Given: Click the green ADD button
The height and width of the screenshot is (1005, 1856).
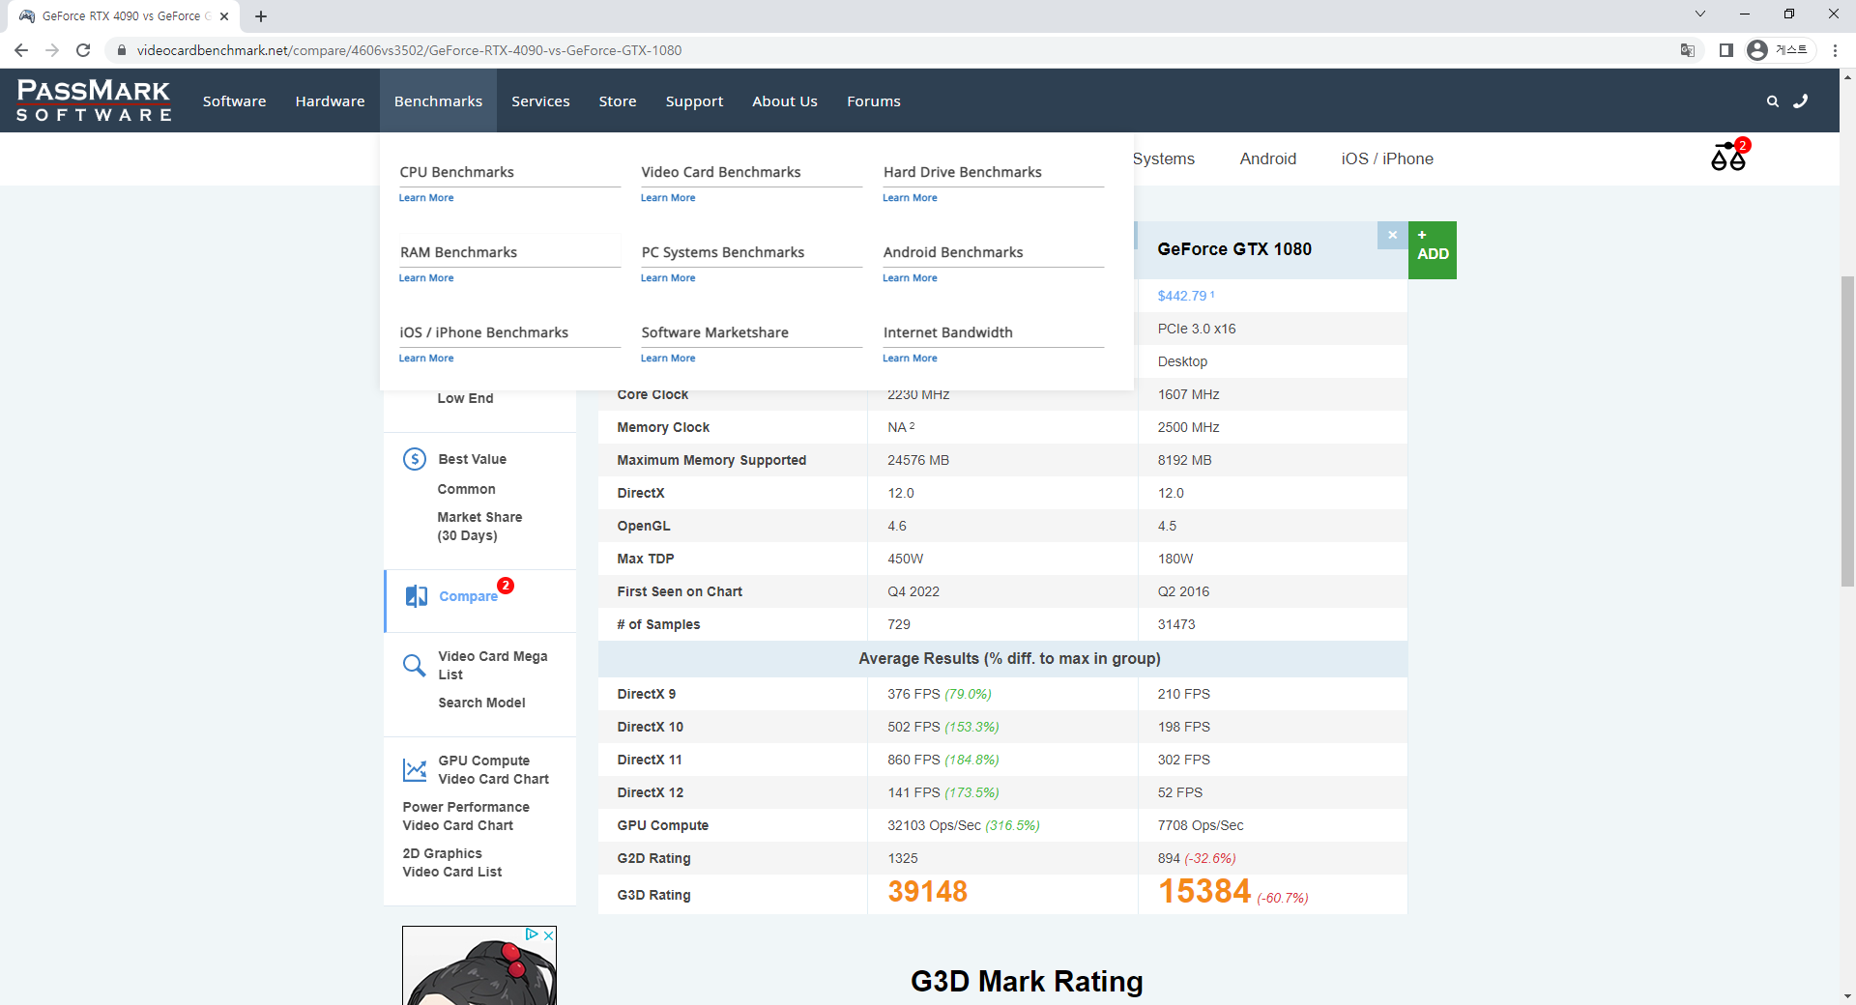Looking at the screenshot, I should (x=1433, y=250).
